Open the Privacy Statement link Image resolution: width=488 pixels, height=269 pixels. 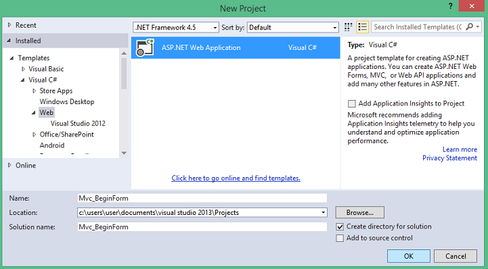[x=449, y=157]
